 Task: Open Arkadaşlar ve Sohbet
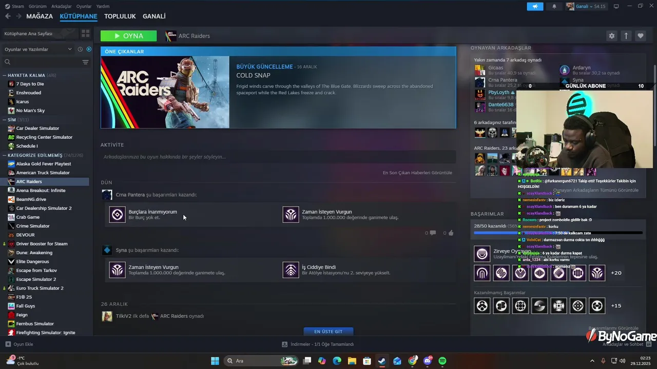point(627,344)
